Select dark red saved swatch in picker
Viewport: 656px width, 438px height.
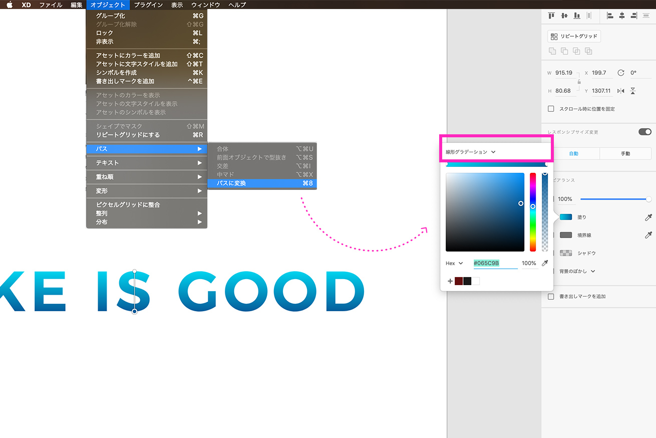tap(459, 281)
